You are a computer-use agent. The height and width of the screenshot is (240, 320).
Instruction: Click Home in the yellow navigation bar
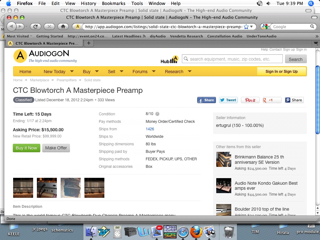(x=25, y=72)
